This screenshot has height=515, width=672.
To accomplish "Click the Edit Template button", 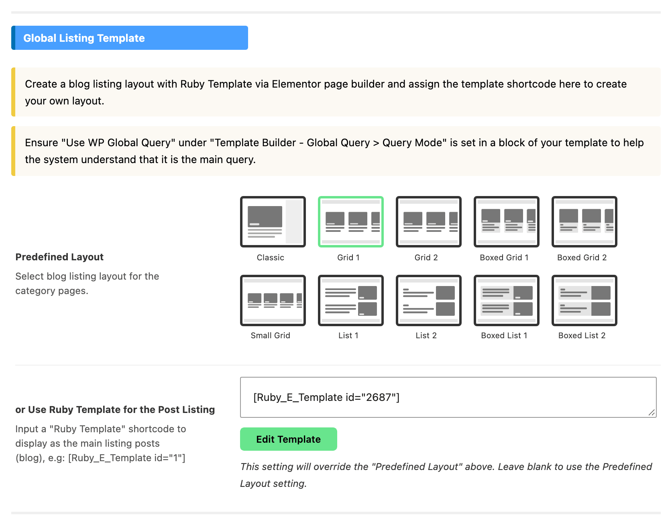I will coord(288,439).
